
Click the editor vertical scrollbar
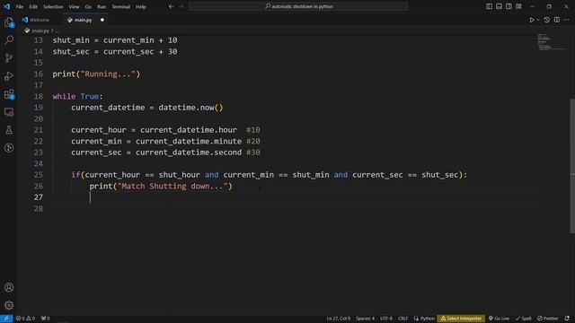572,166
